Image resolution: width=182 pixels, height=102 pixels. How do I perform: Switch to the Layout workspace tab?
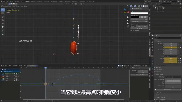point(27,1)
